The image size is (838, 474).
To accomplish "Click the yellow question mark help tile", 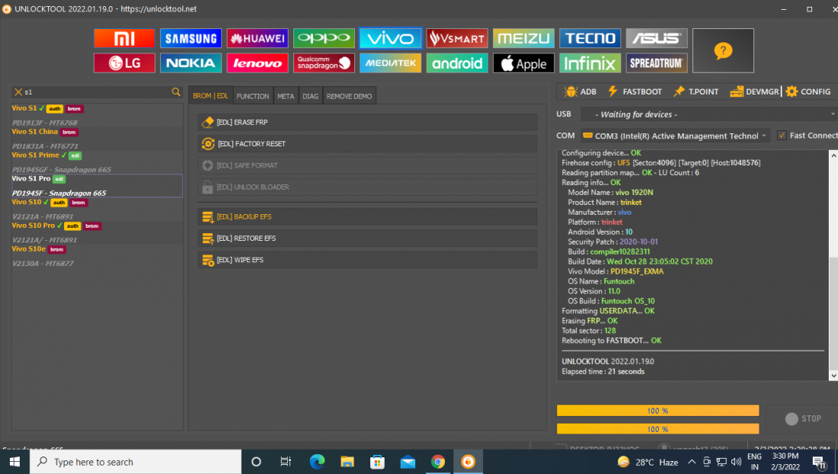I will 723,51.
